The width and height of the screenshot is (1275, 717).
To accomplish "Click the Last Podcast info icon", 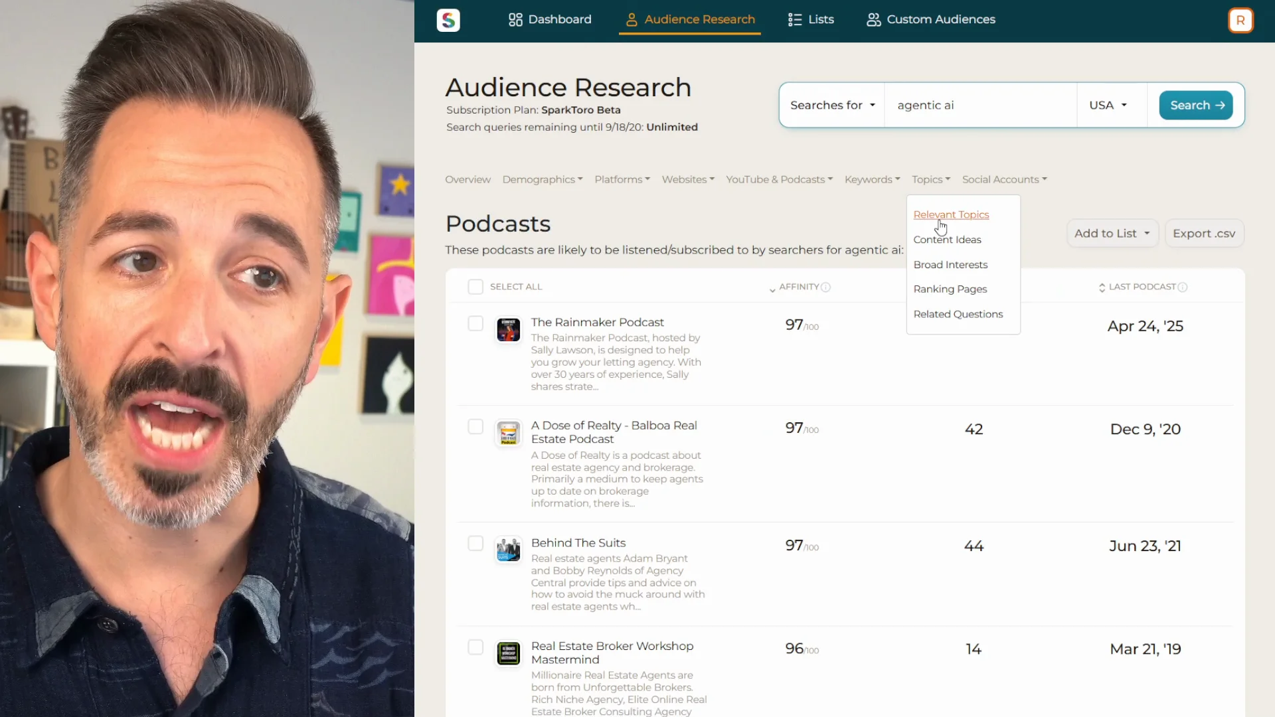I will point(1182,287).
